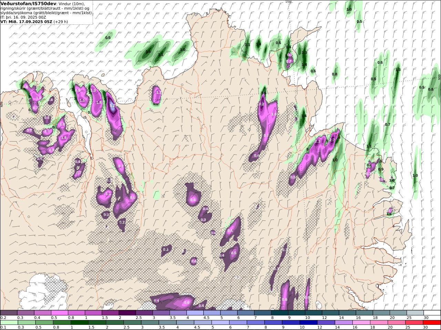The image size is (441, 330).
Task: Select the 'Vindur (10m)' header text
Action: [71, 4]
